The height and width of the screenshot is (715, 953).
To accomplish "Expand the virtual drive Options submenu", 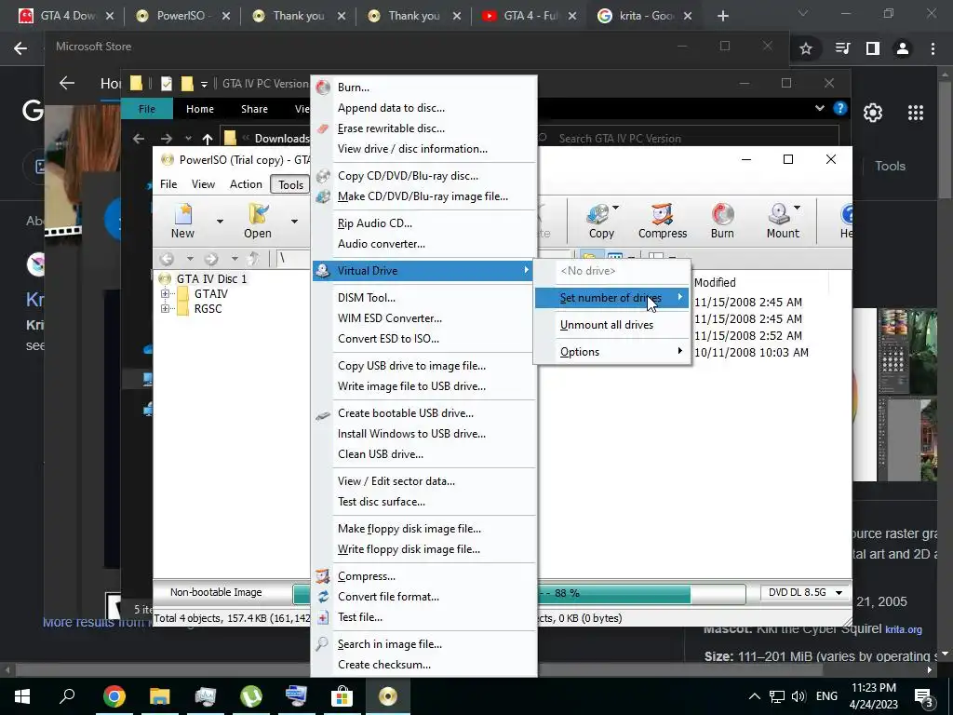I will (611, 352).
